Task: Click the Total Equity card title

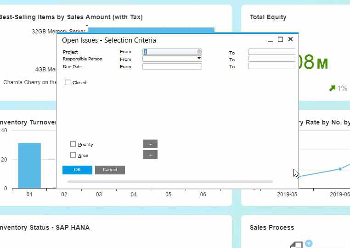Action: point(268,17)
